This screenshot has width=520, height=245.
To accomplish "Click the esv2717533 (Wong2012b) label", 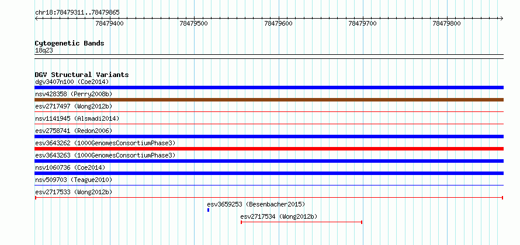I will 74,192.
